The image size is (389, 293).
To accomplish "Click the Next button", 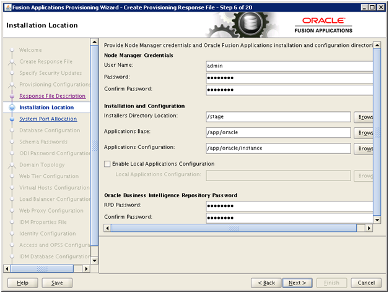I will (x=297, y=283).
